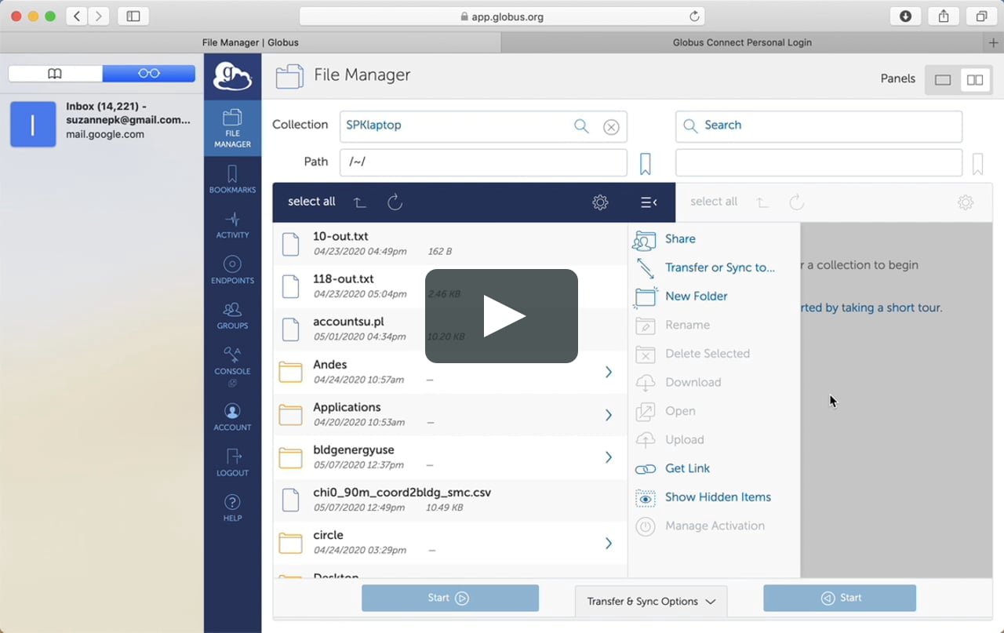Image resolution: width=1004 pixels, height=633 pixels.
Task: Select the 118-out.txt file
Action: 450,286
